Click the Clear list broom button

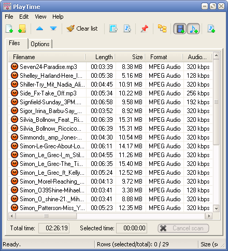tap(82, 29)
